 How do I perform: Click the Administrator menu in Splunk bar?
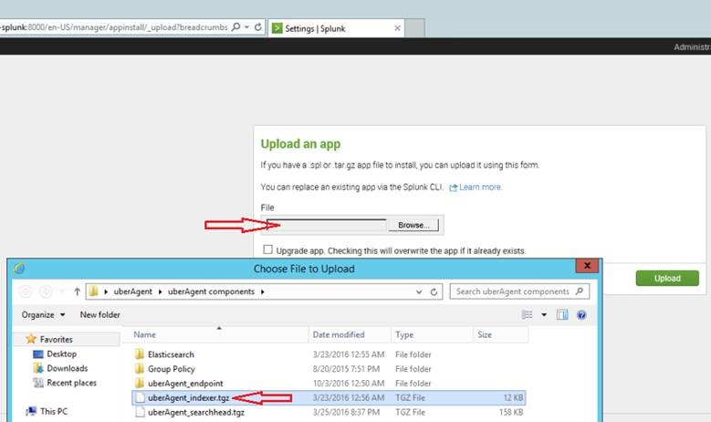(x=692, y=47)
